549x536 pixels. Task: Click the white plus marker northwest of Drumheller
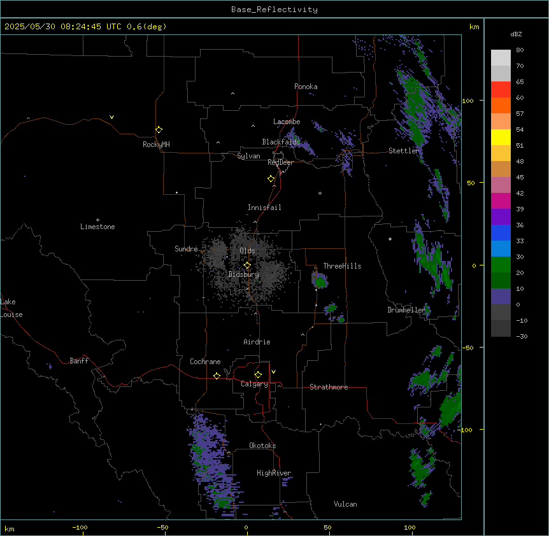pyautogui.click(x=390, y=239)
